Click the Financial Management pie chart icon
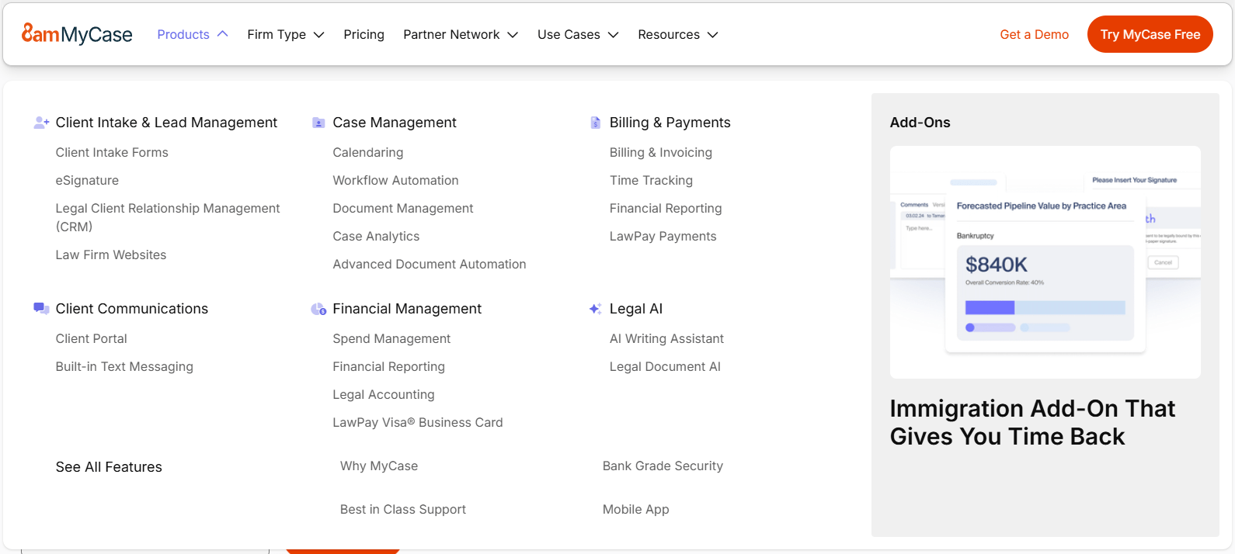The width and height of the screenshot is (1235, 554). 318,309
